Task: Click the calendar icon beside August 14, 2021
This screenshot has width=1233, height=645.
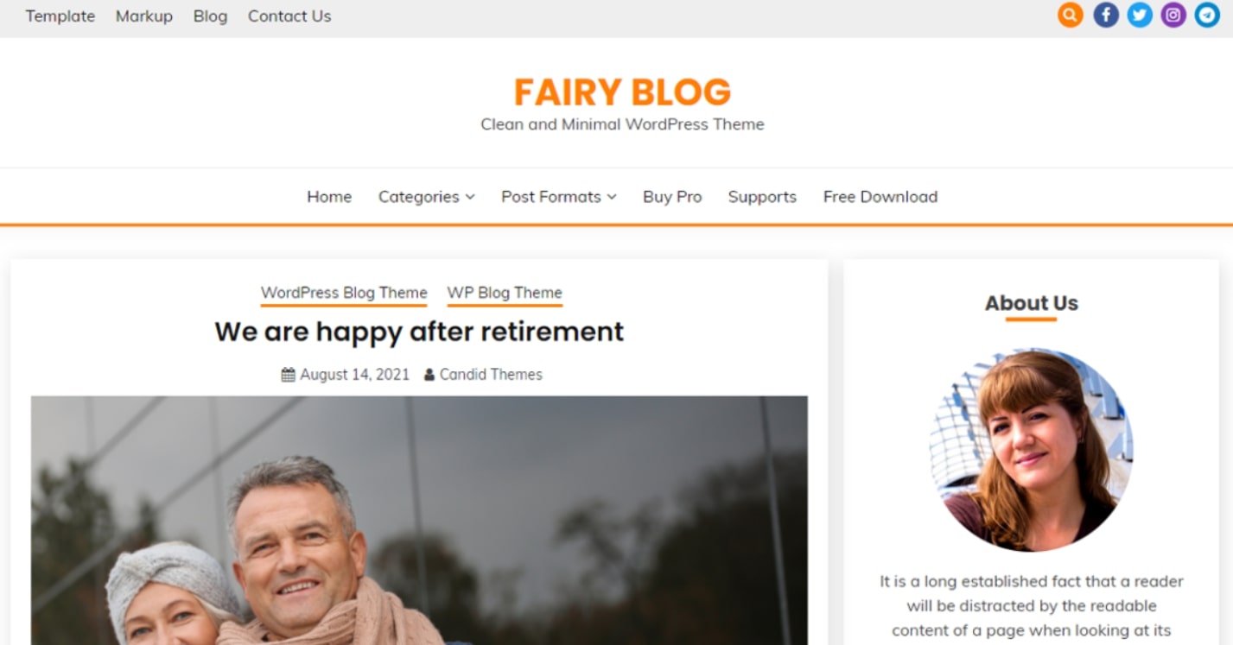Action: (289, 375)
